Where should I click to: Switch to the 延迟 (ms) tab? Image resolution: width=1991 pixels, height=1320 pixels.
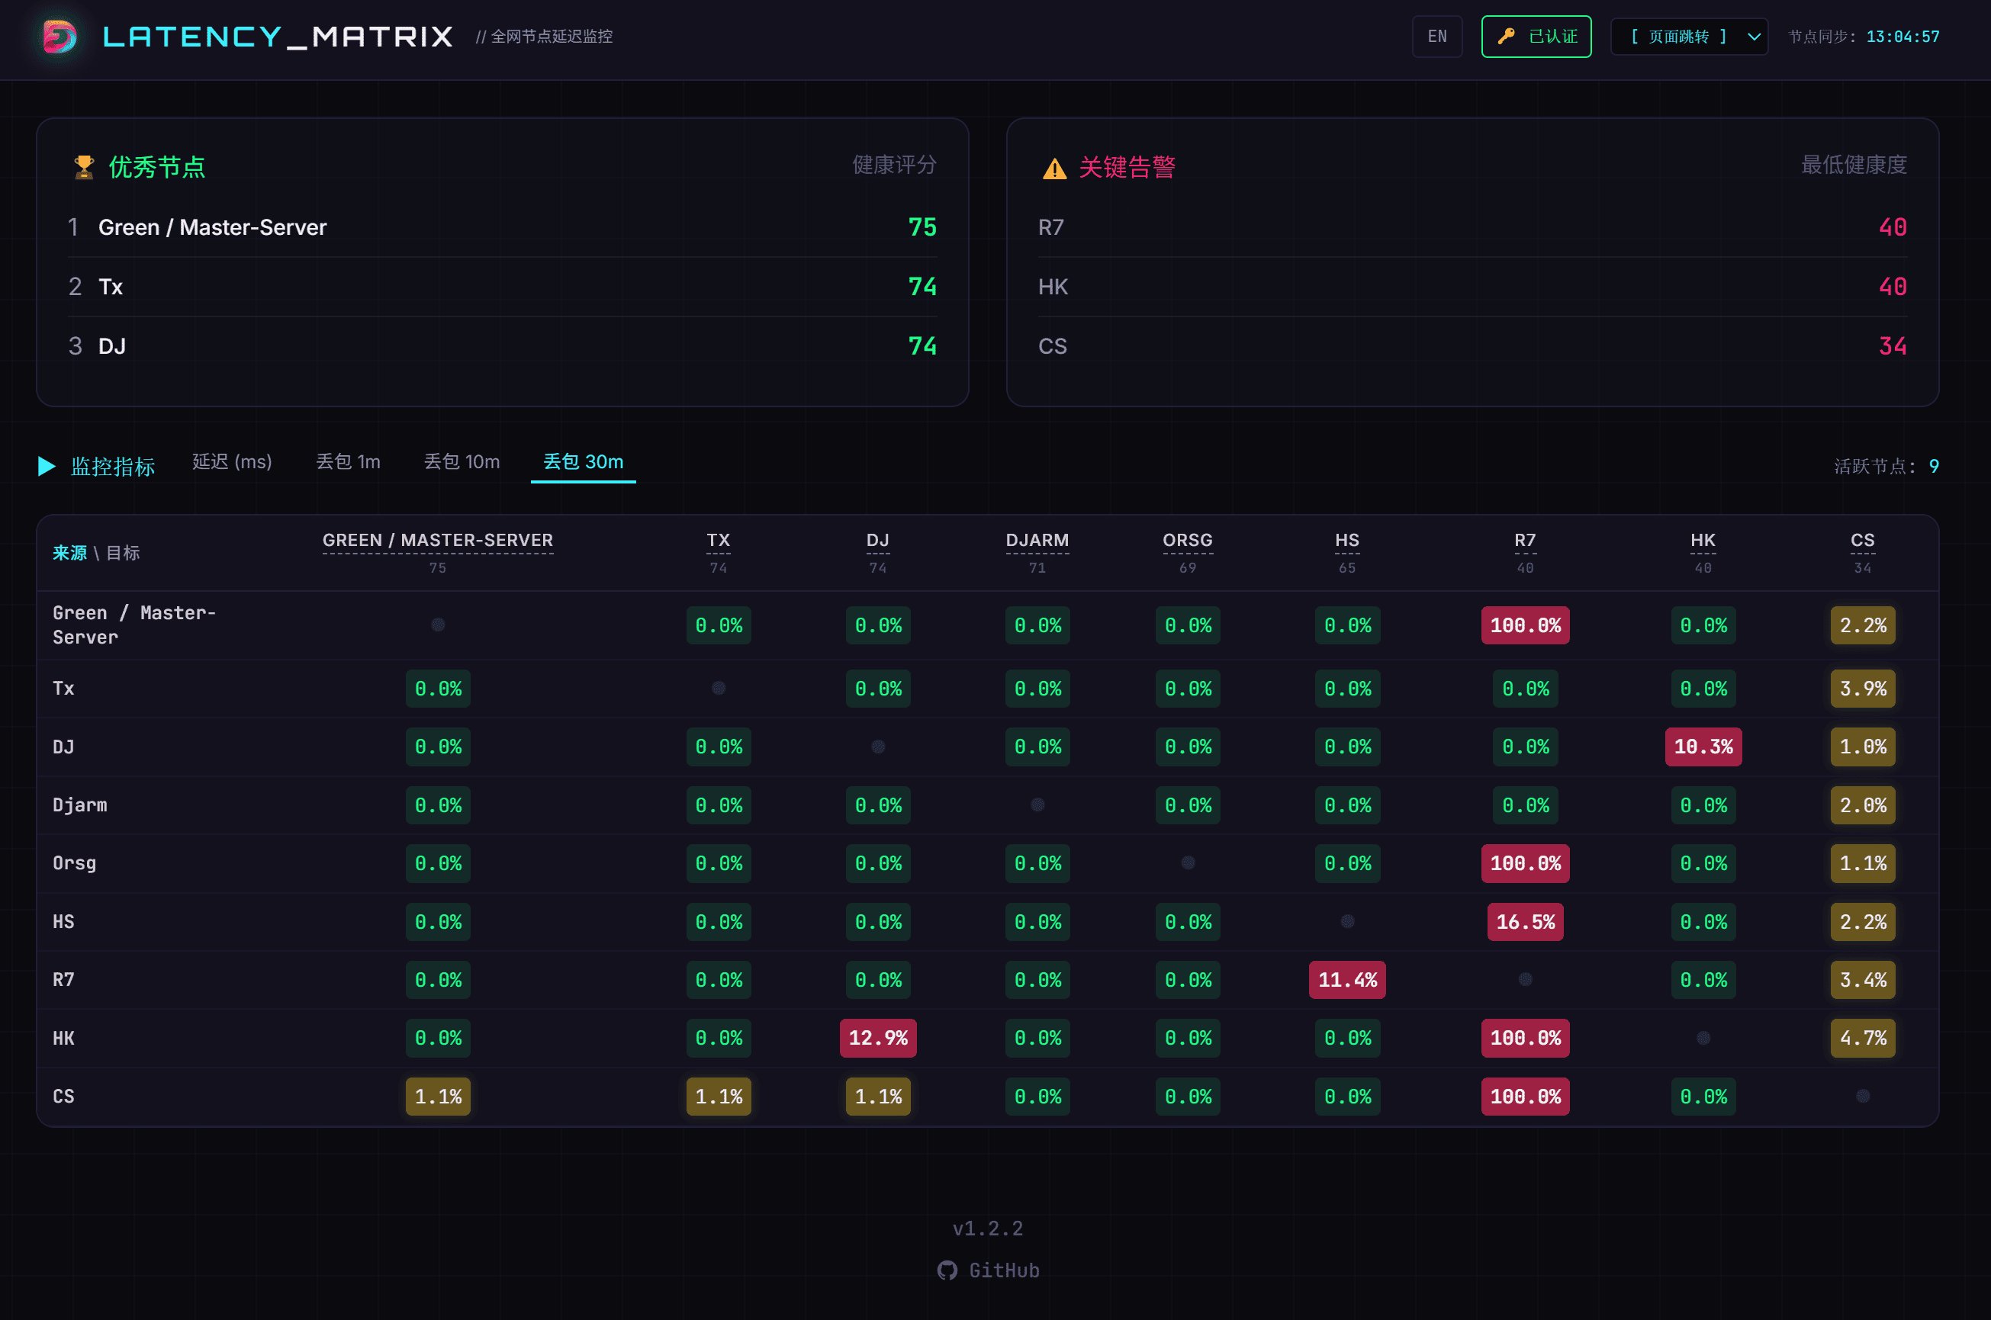(232, 461)
